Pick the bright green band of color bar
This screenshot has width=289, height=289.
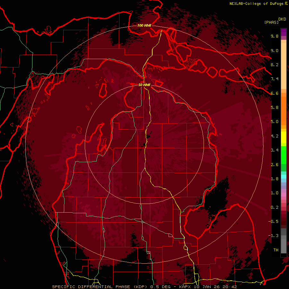(x=284, y=155)
